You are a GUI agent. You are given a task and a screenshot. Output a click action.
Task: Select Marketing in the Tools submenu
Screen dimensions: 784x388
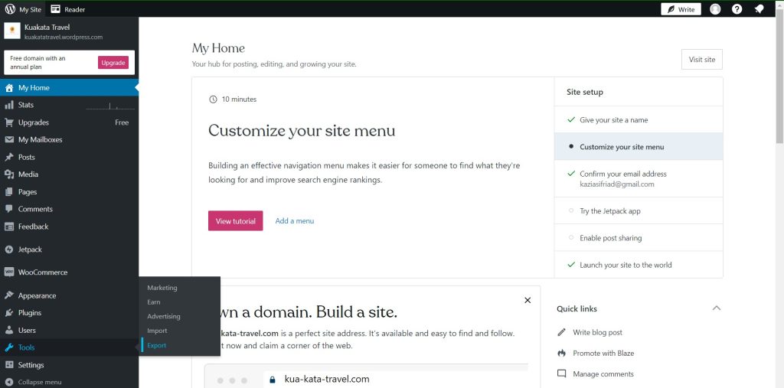click(x=162, y=288)
